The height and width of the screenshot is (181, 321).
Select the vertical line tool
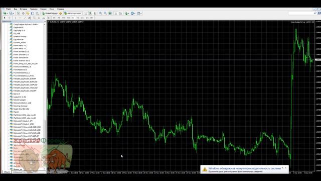click(x=15, y=18)
